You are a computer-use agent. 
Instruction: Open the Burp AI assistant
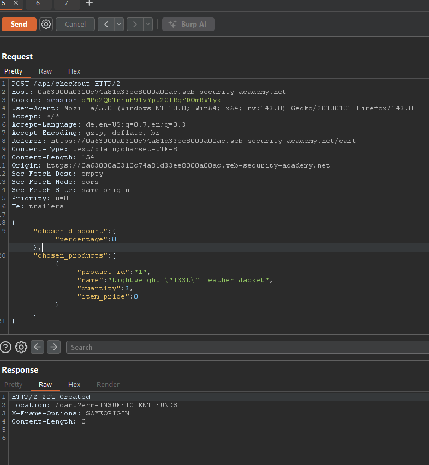[188, 24]
